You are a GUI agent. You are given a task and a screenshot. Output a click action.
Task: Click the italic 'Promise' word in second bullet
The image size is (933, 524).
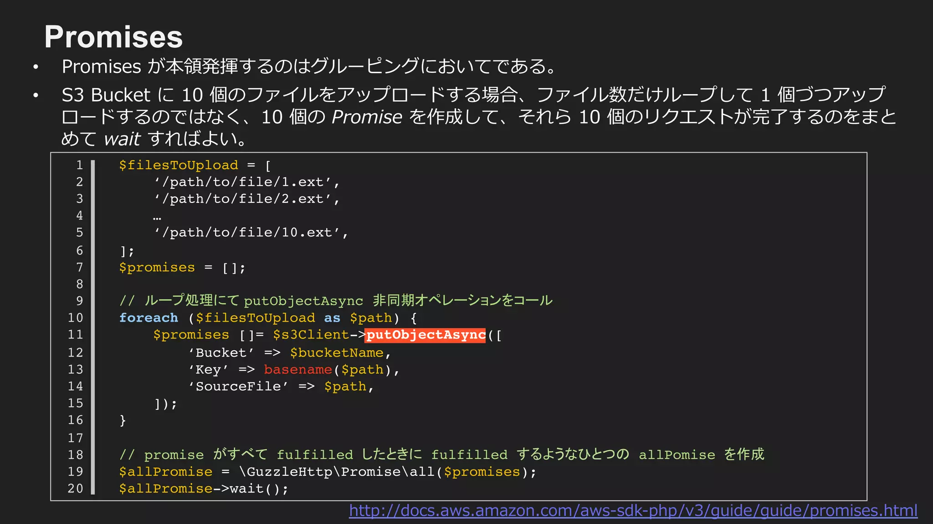tap(367, 117)
